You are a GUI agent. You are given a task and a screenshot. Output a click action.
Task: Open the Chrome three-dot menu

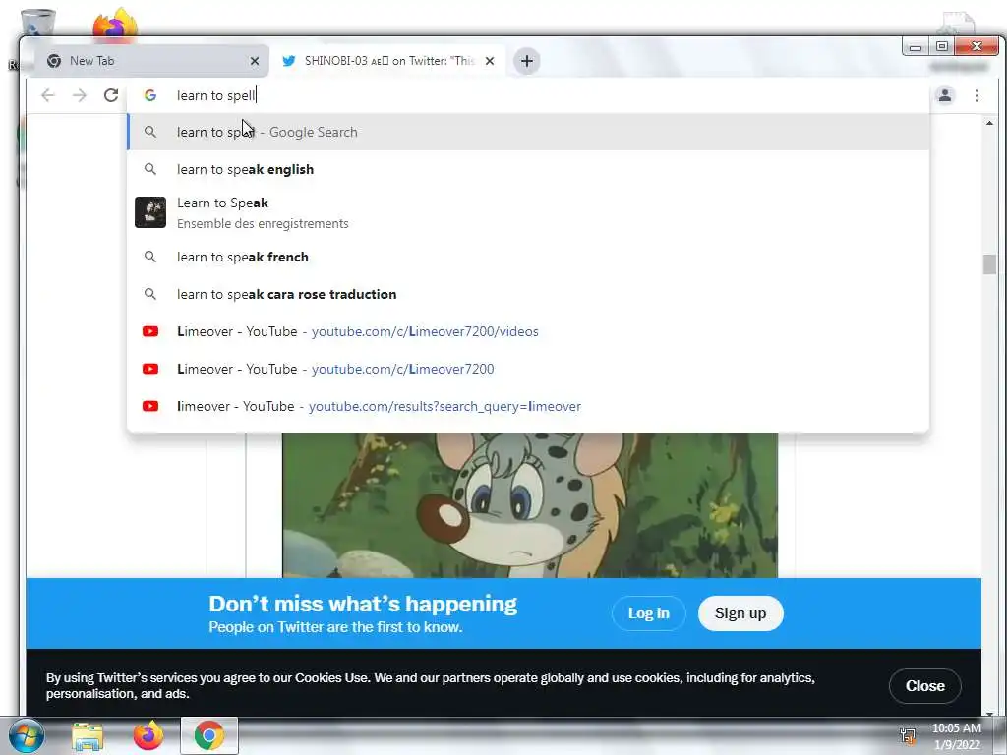coord(977,95)
